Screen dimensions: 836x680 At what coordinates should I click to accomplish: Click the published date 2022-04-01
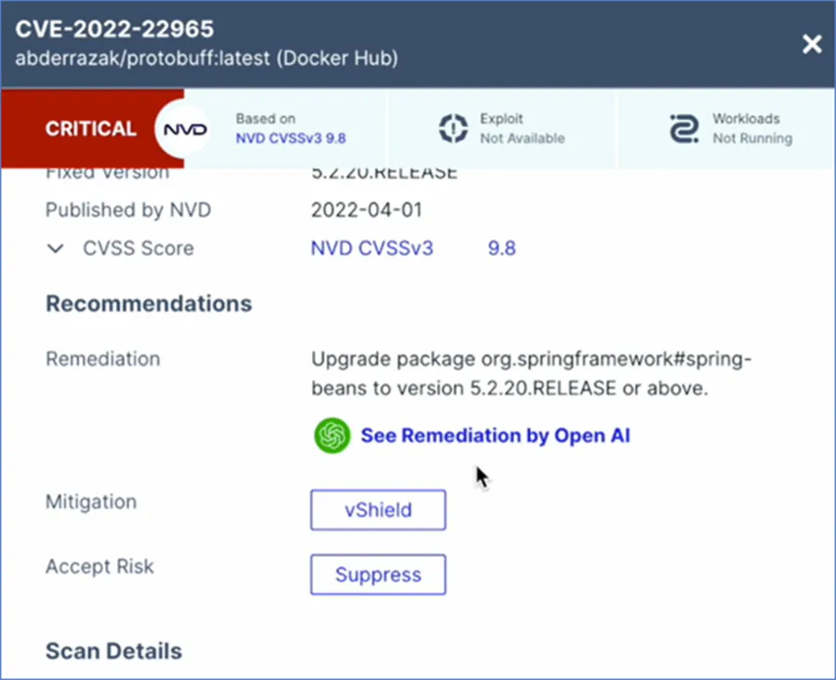[x=367, y=210]
